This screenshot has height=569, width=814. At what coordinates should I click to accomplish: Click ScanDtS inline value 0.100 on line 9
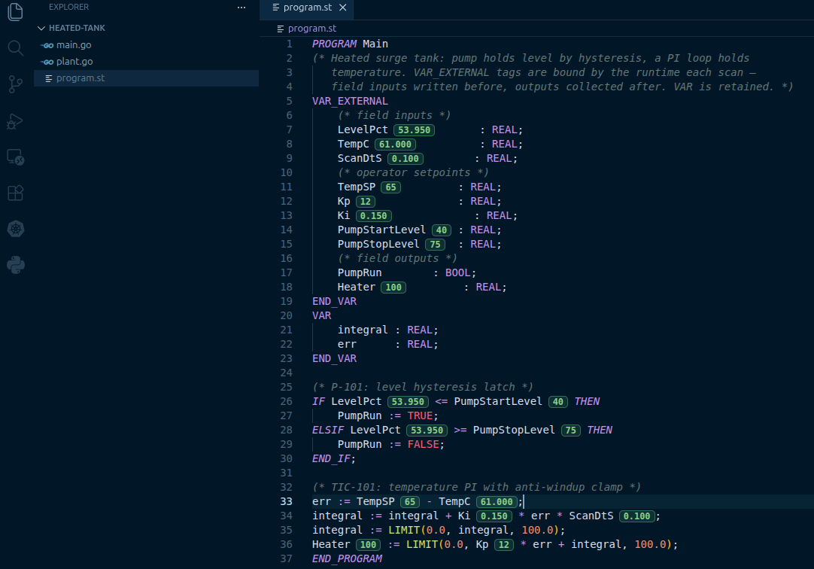point(405,158)
